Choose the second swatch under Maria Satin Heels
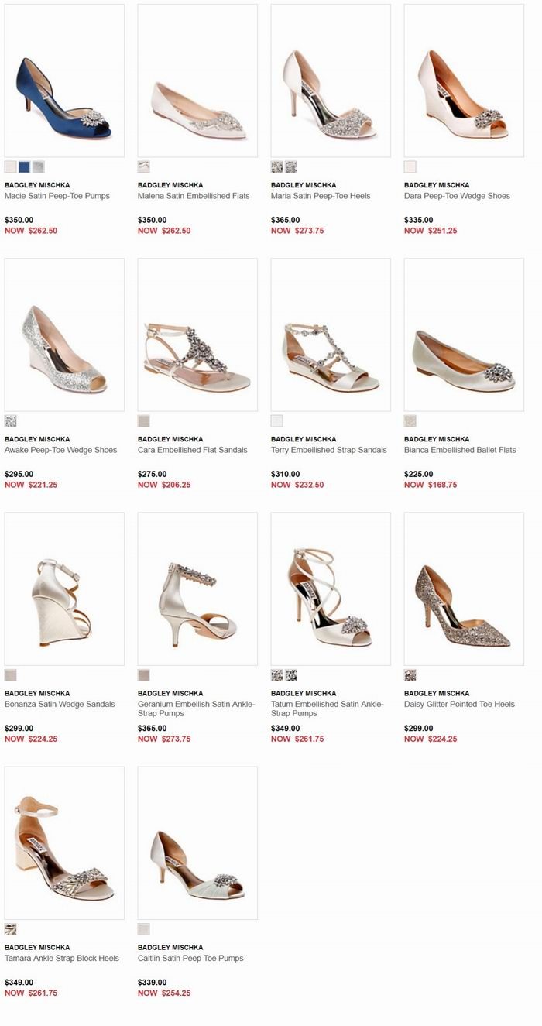542x1026 pixels. pos(291,166)
